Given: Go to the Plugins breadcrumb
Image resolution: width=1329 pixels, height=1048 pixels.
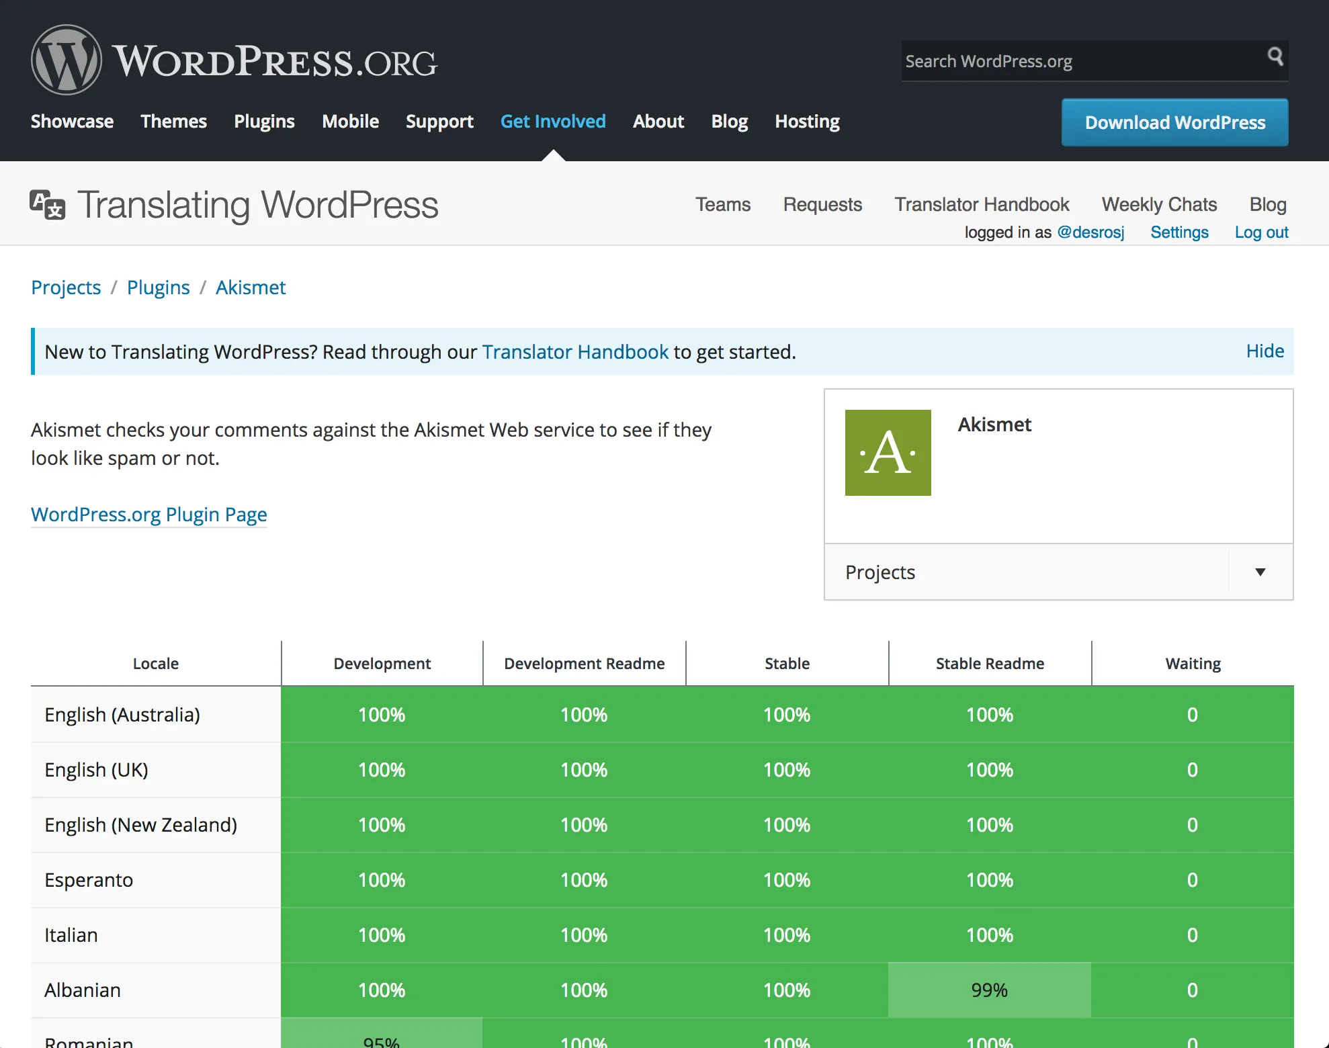Looking at the screenshot, I should point(158,288).
